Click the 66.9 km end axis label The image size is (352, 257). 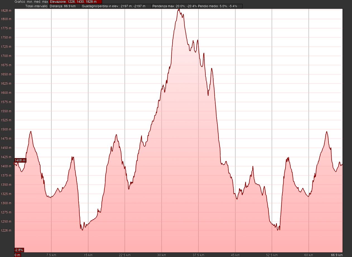tap(336, 255)
